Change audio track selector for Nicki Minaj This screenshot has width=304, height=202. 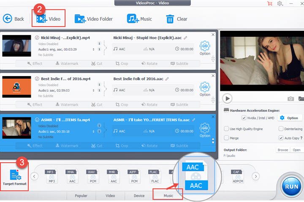click(x=93, y=49)
